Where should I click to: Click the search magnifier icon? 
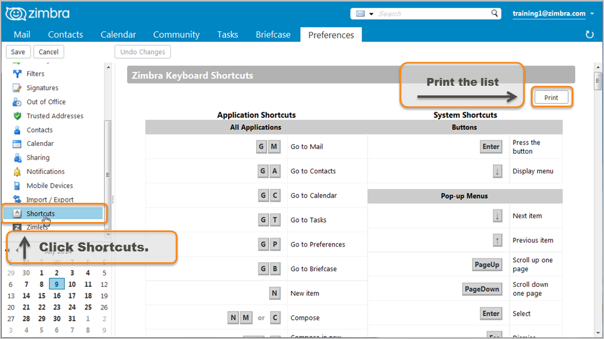[x=495, y=13]
